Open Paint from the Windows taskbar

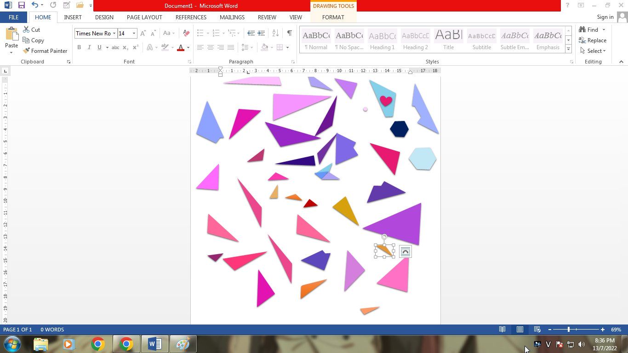pyautogui.click(x=183, y=344)
